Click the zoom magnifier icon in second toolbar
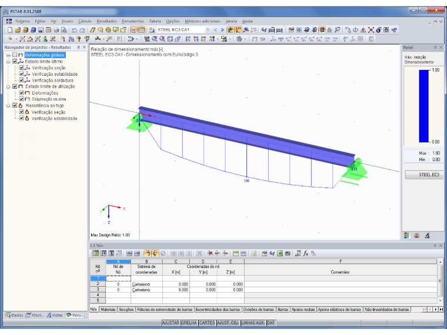This screenshot has height=335, width=447. pos(154,39)
